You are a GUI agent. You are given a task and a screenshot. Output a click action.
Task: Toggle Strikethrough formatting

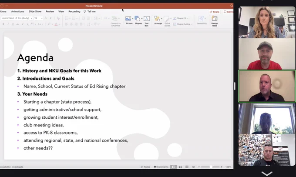click(x=18, y=24)
